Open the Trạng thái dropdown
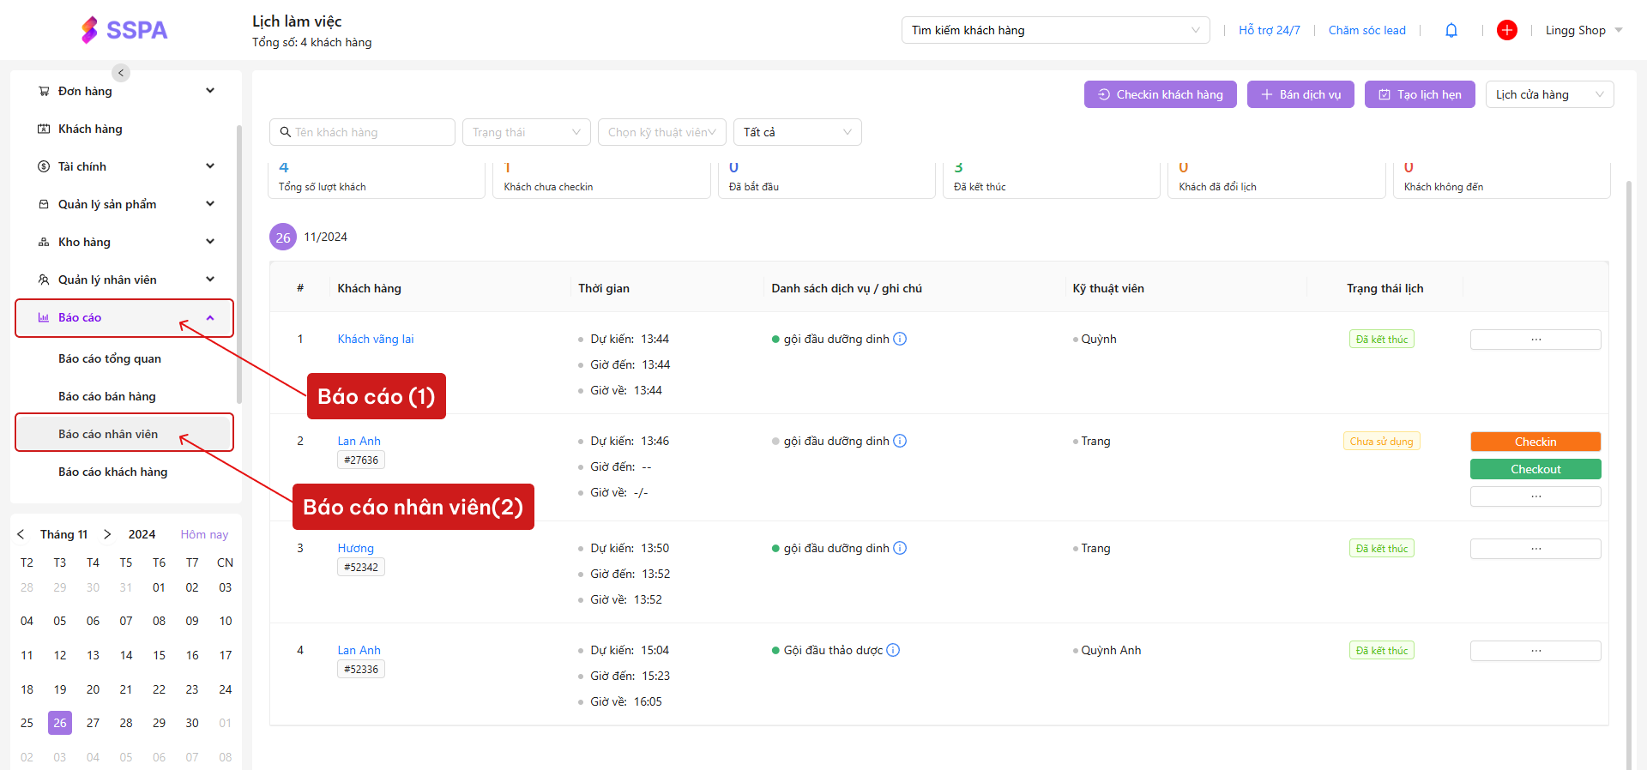This screenshot has height=770, width=1647. (x=527, y=132)
